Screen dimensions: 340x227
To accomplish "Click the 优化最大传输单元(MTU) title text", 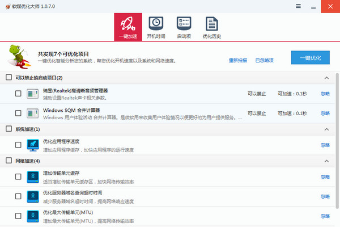I will [68, 212].
